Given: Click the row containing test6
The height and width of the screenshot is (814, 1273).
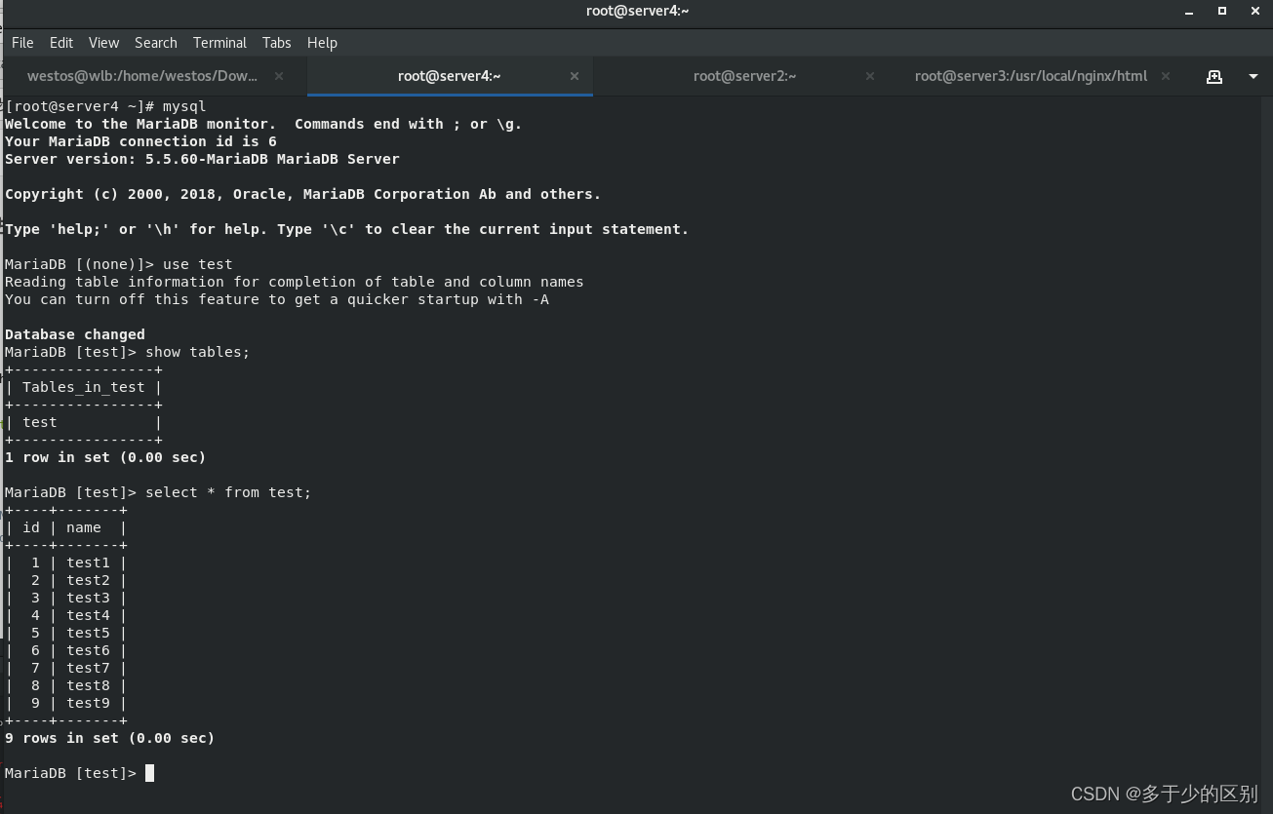Looking at the screenshot, I should pos(66,650).
